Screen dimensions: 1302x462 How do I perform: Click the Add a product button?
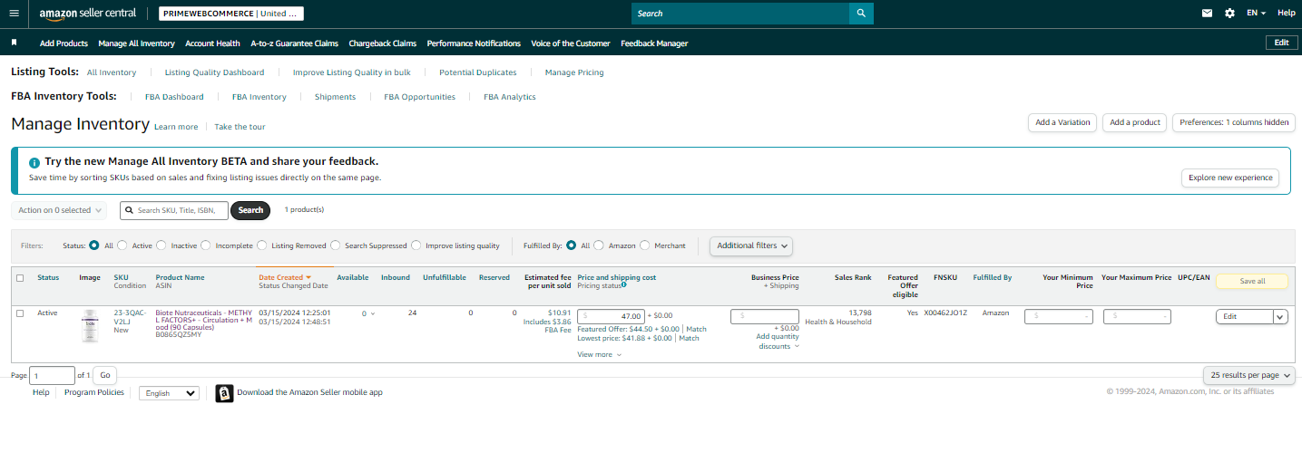click(1135, 122)
